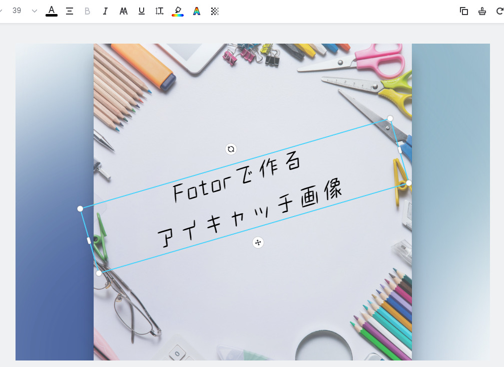The width and height of the screenshot is (504, 367).
Task: Toggle bold formatting
Action: [87, 11]
